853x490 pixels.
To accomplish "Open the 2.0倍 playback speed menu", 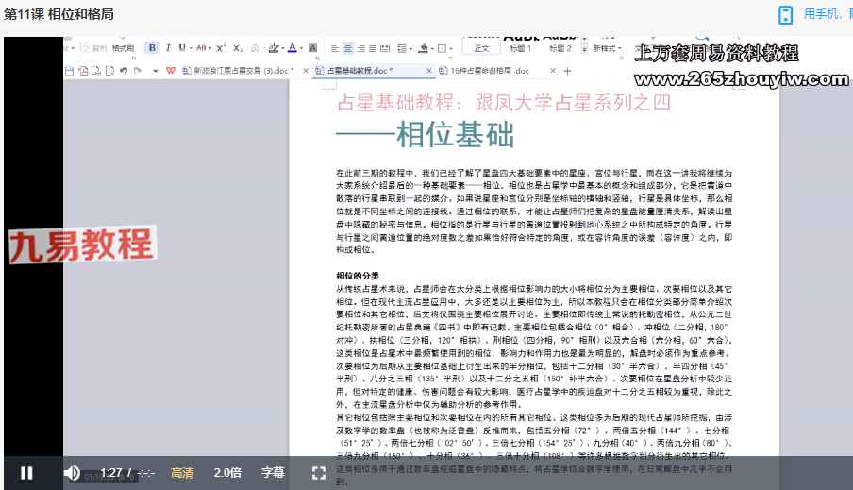I will coord(227,473).
